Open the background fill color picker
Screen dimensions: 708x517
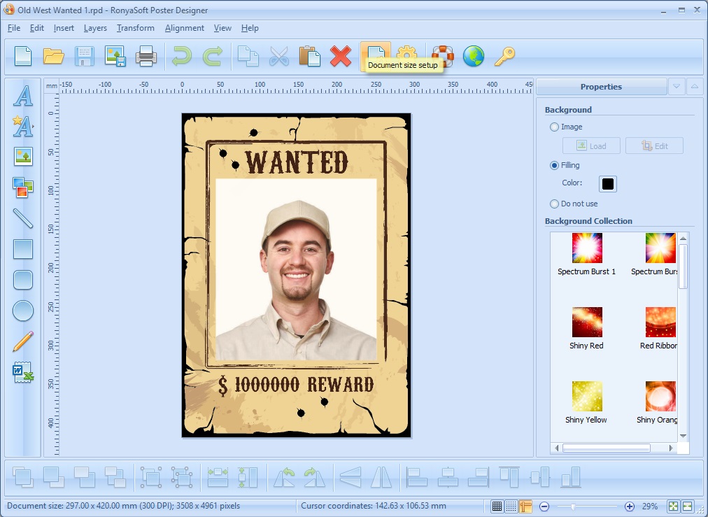pyautogui.click(x=607, y=183)
